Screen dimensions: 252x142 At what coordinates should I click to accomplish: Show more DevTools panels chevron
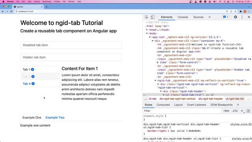click(209, 17)
